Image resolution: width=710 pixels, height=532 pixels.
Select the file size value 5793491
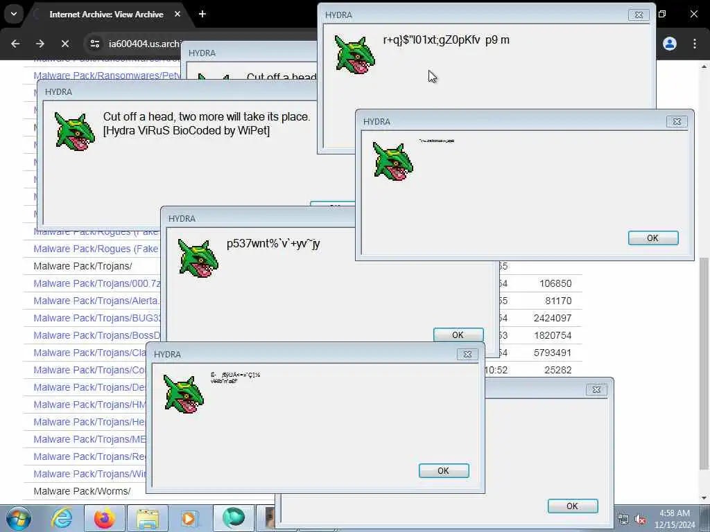(x=553, y=353)
